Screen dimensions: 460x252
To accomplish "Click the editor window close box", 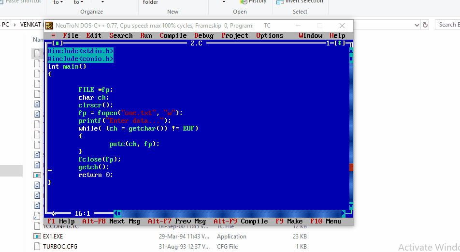I will (x=57, y=43).
